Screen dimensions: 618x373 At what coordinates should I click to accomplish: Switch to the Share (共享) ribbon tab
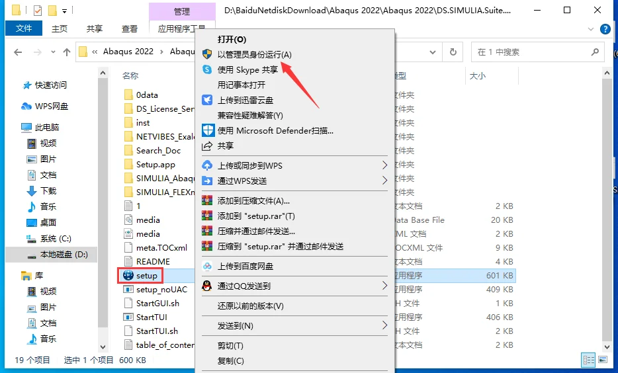[x=94, y=28]
